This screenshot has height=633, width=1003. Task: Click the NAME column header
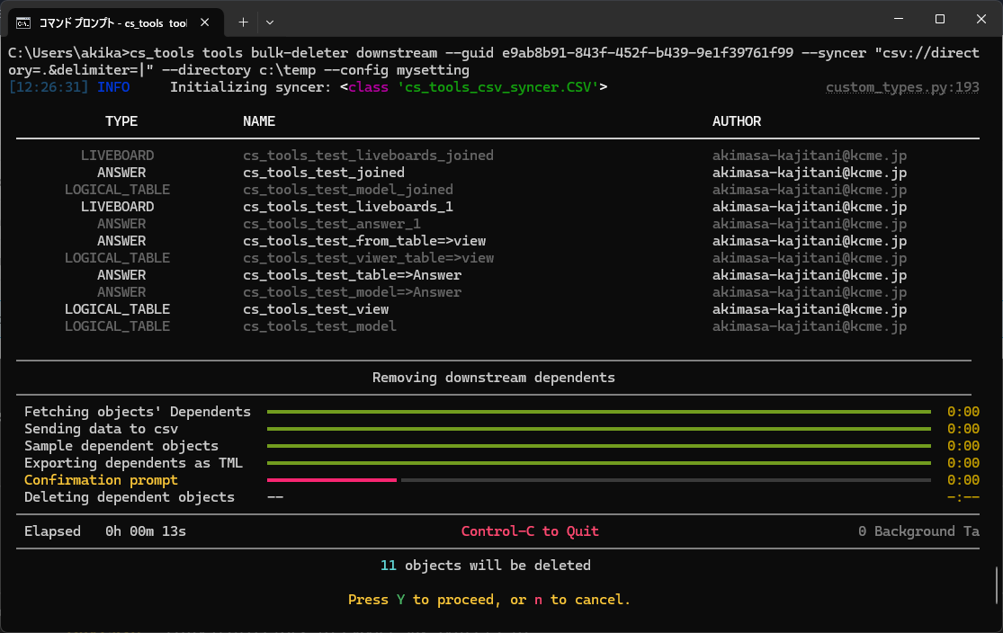pyautogui.click(x=259, y=121)
